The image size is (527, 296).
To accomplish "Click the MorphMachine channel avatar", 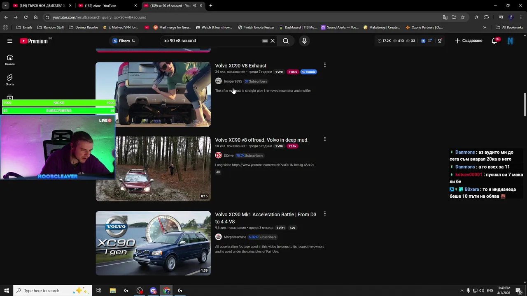I will point(219,237).
